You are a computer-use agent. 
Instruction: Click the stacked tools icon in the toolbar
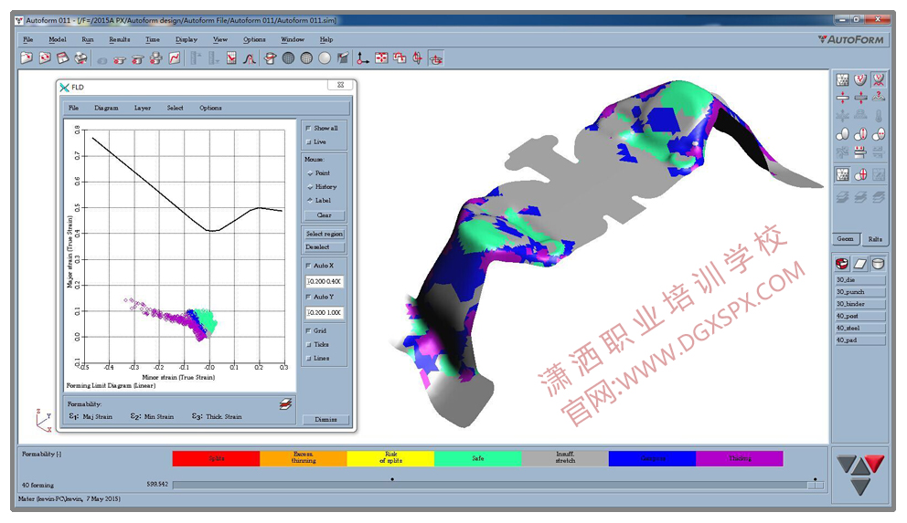click(x=155, y=58)
